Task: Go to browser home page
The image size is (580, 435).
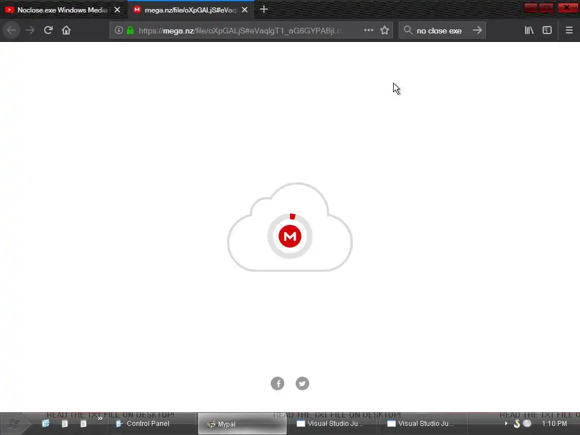Action: (x=66, y=30)
